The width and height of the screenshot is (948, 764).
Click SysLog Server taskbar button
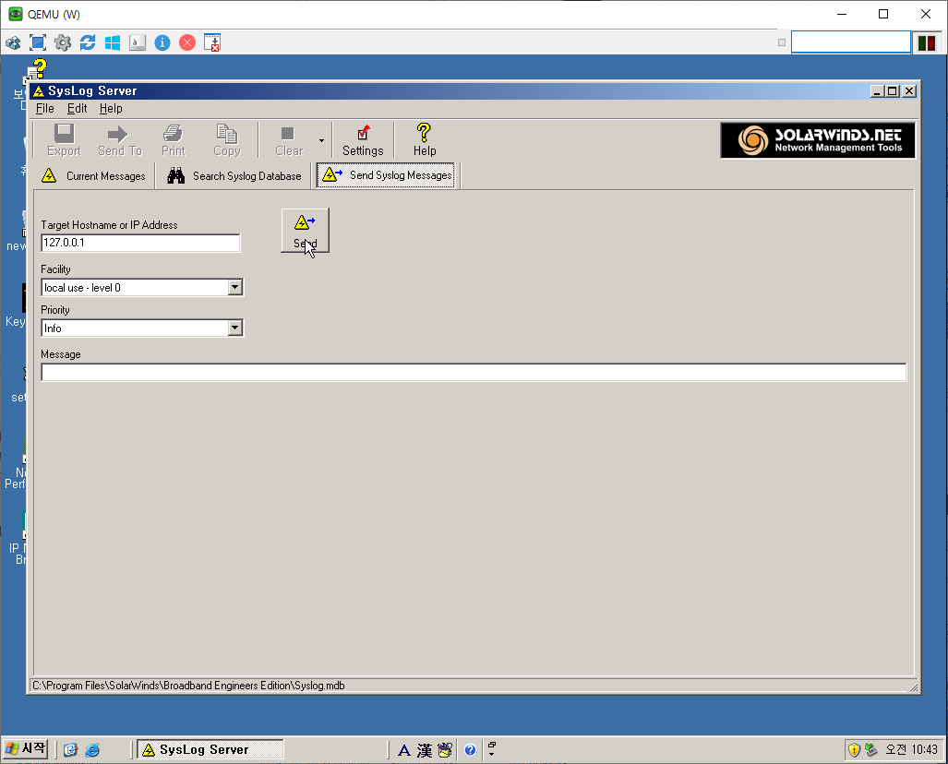click(x=210, y=749)
